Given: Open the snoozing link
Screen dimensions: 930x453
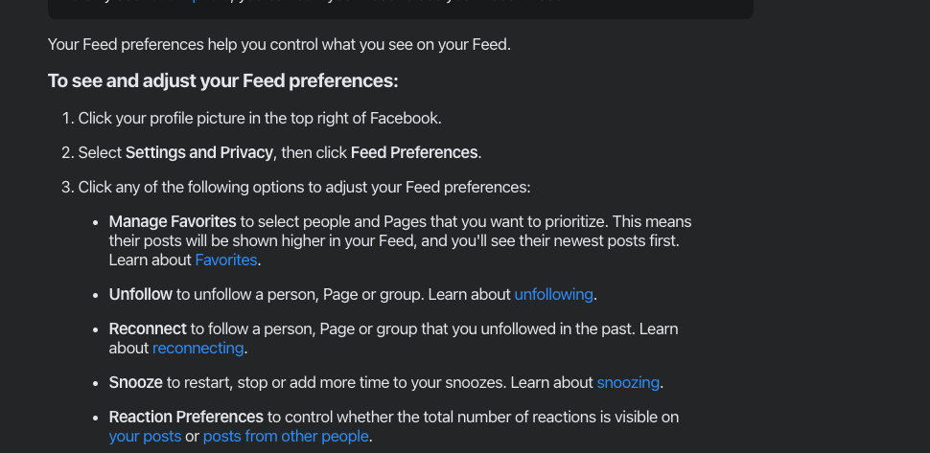Looking at the screenshot, I should click(628, 382).
